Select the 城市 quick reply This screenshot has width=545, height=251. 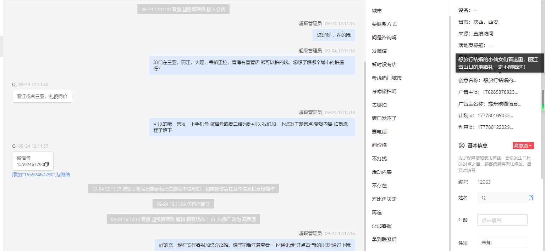pos(377,11)
